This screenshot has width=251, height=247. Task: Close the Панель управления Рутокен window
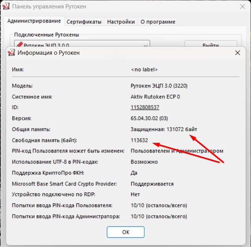point(243,6)
